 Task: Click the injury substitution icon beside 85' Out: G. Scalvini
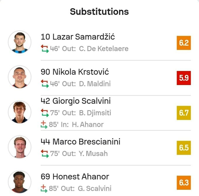[x=44, y=188]
